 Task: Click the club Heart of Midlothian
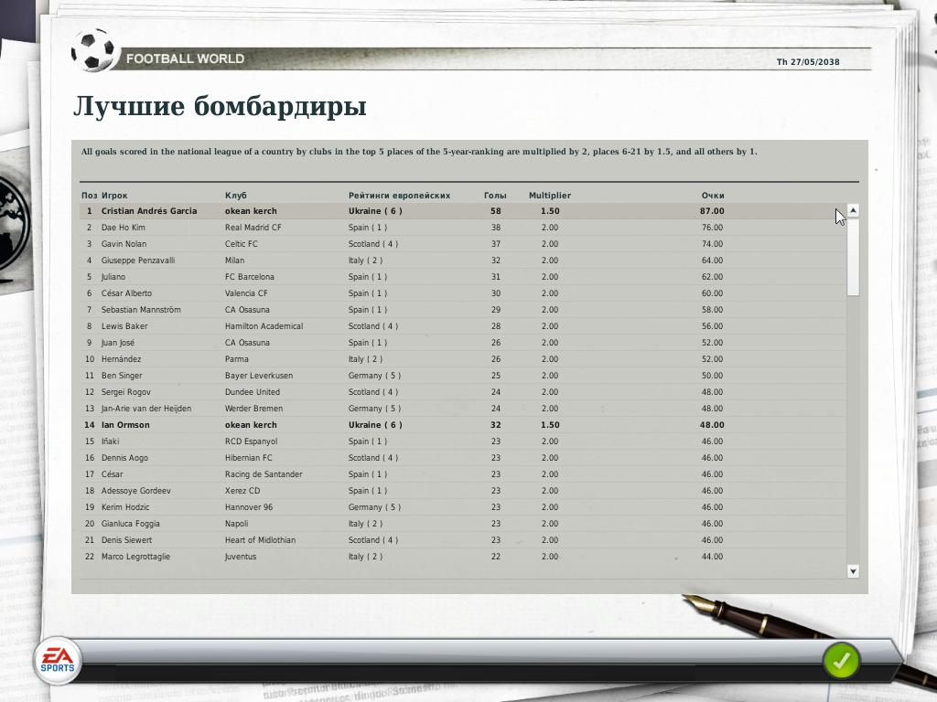[260, 539]
